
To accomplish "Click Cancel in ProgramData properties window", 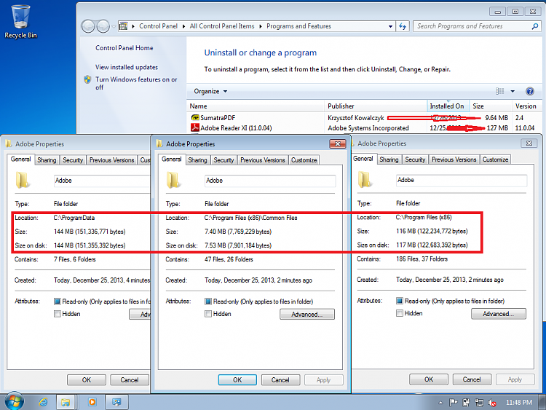I will click(130, 379).
